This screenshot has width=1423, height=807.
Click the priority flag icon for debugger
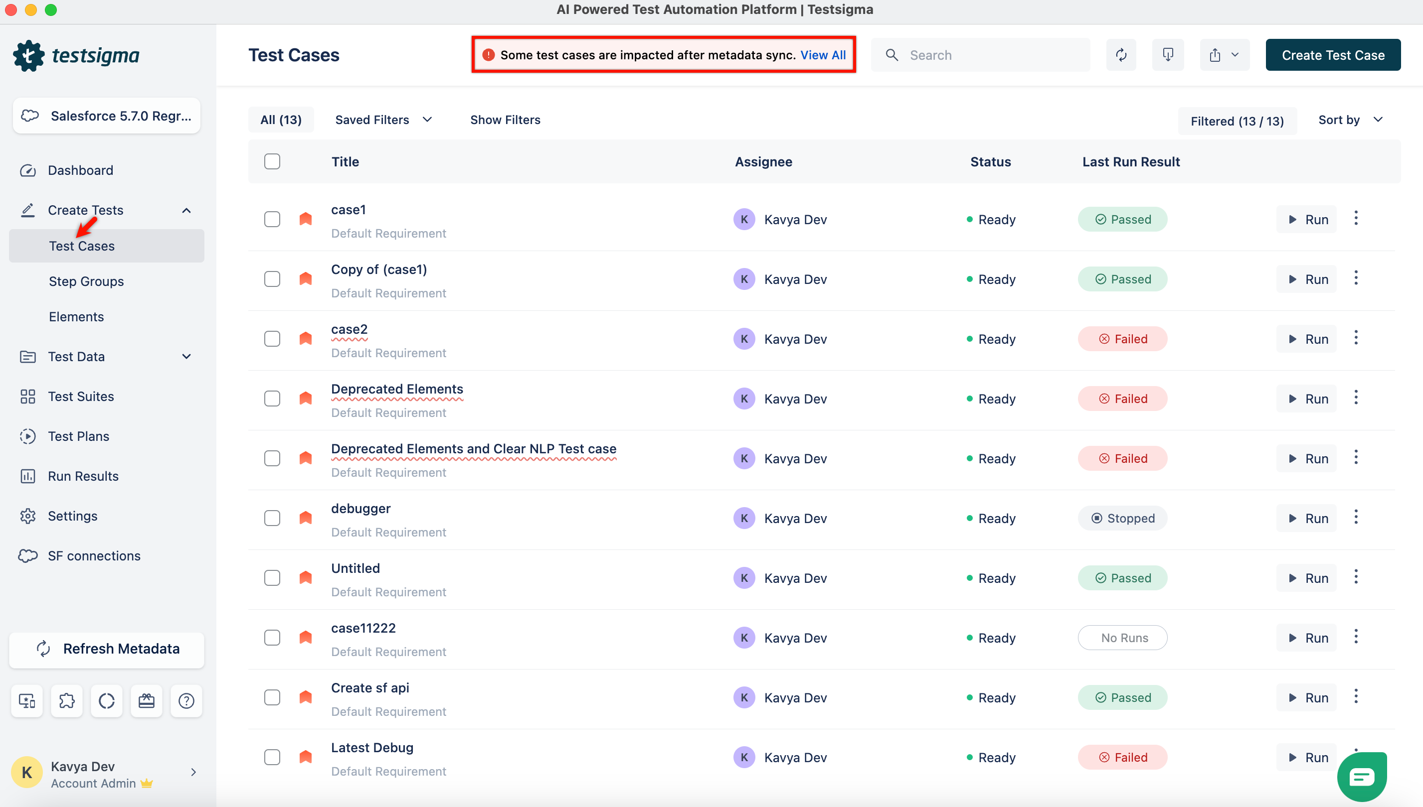[x=306, y=518]
